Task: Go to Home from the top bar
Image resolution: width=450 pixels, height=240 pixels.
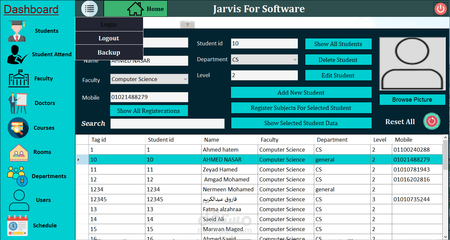Action: (135, 9)
